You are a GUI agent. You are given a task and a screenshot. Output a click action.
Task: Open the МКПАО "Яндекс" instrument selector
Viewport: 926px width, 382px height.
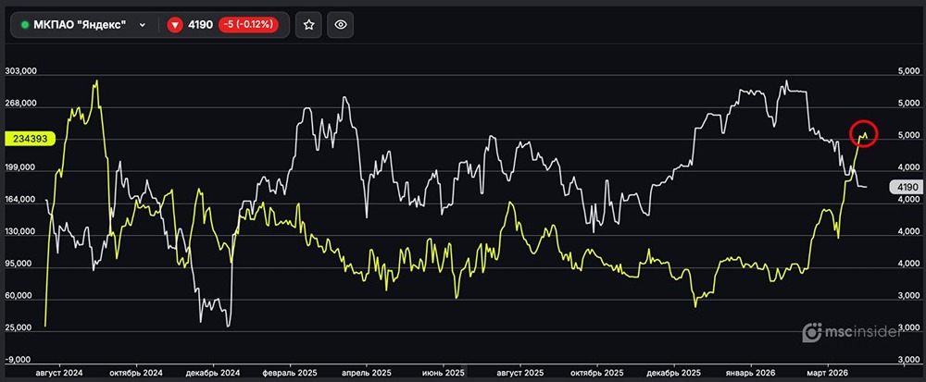[x=83, y=25]
